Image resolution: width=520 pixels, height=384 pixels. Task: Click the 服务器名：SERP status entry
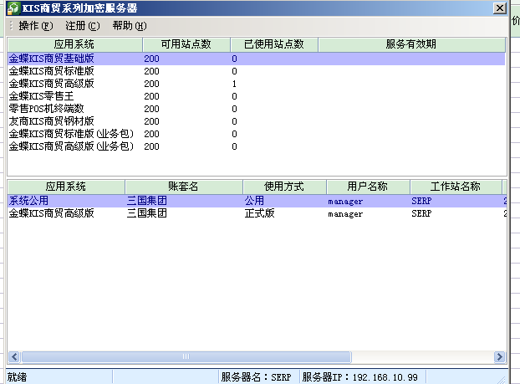257,377
